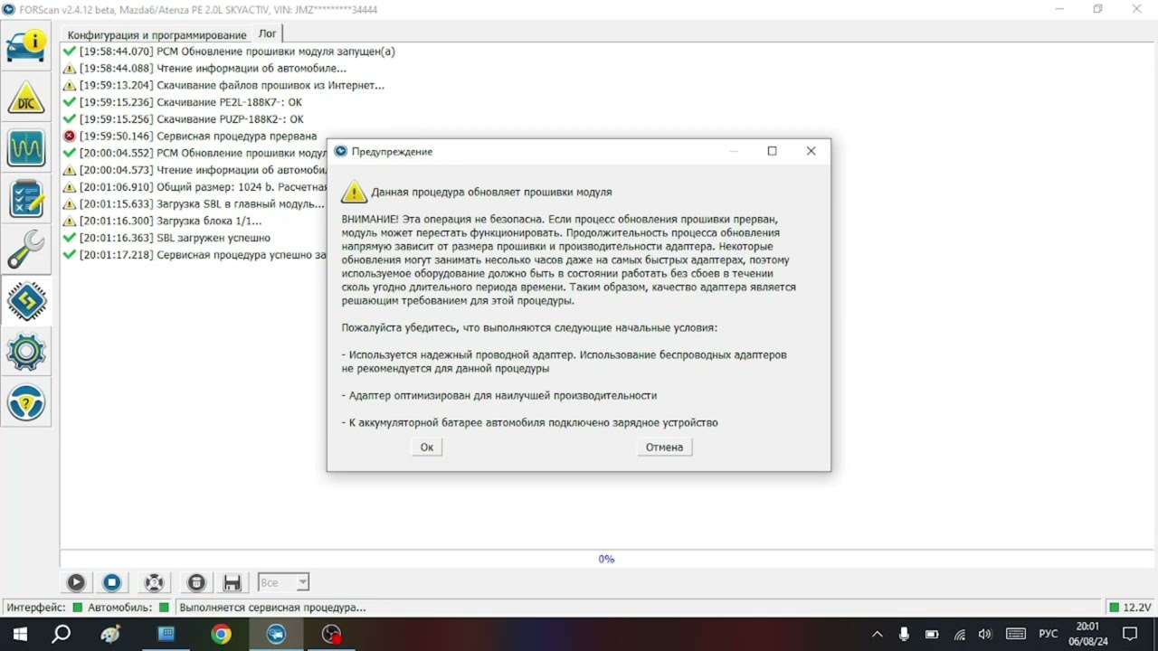
Task: Select log row 'SBL загружен успешно'
Action: click(166, 238)
